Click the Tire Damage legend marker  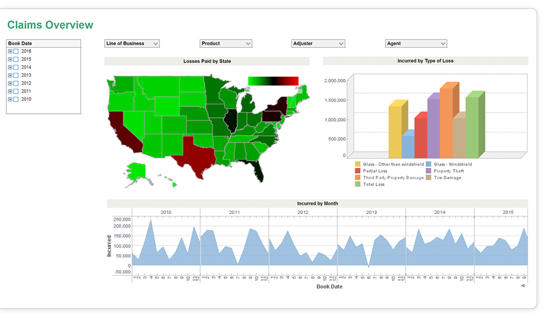click(x=429, y=177)
